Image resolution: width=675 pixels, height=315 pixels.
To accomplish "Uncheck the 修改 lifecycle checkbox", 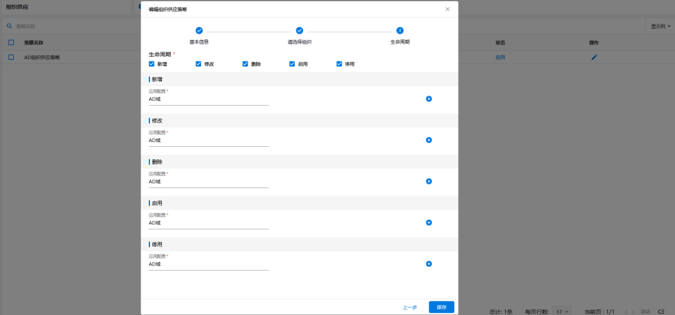I will (x=199, y=64).
